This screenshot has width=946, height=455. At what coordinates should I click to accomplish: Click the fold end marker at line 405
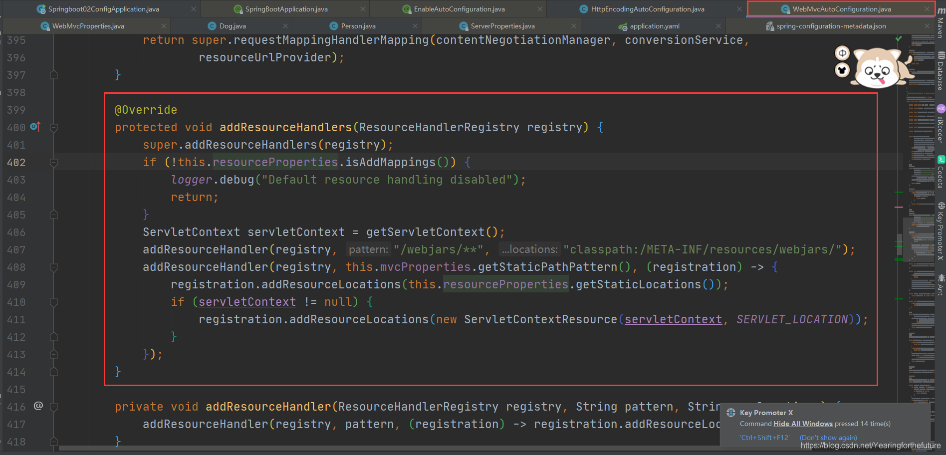tap(54, 215)
